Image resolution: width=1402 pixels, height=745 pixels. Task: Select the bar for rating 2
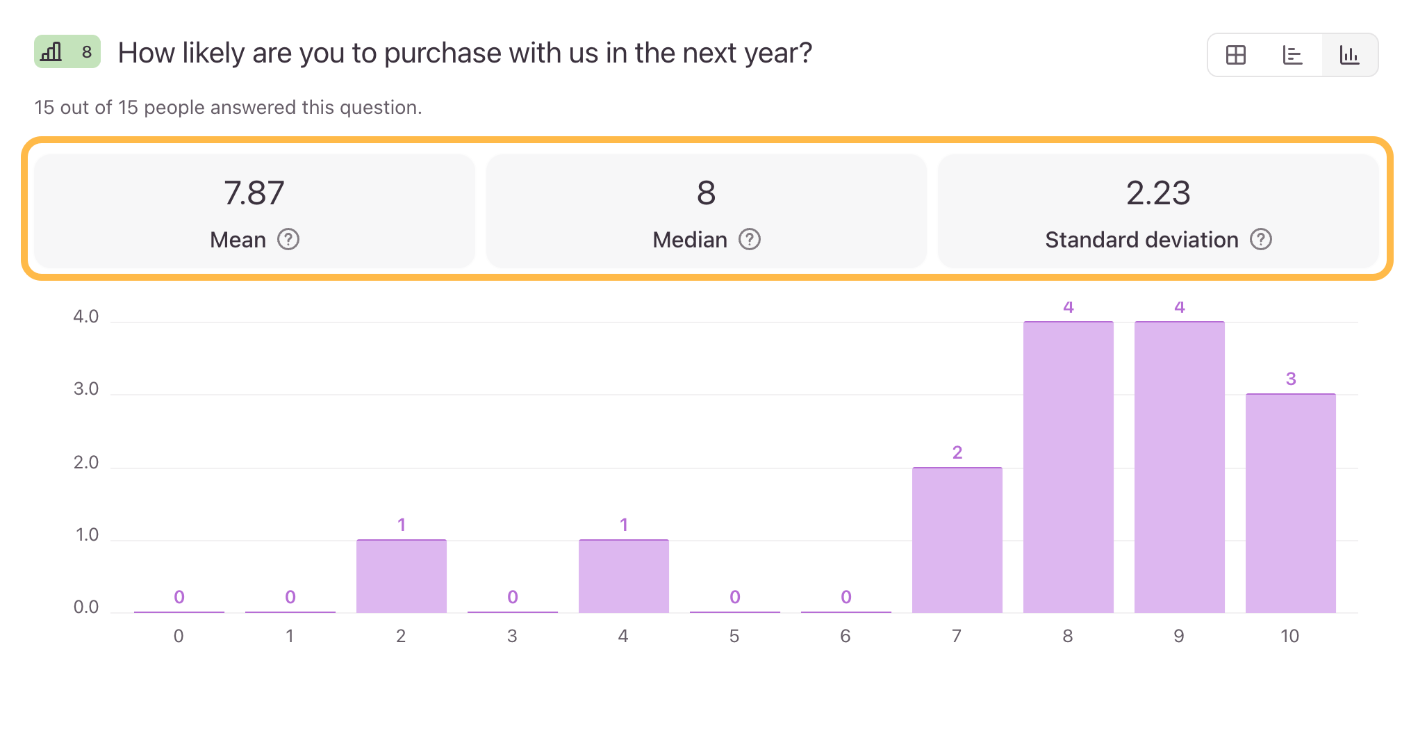click(x=401, y=576)
